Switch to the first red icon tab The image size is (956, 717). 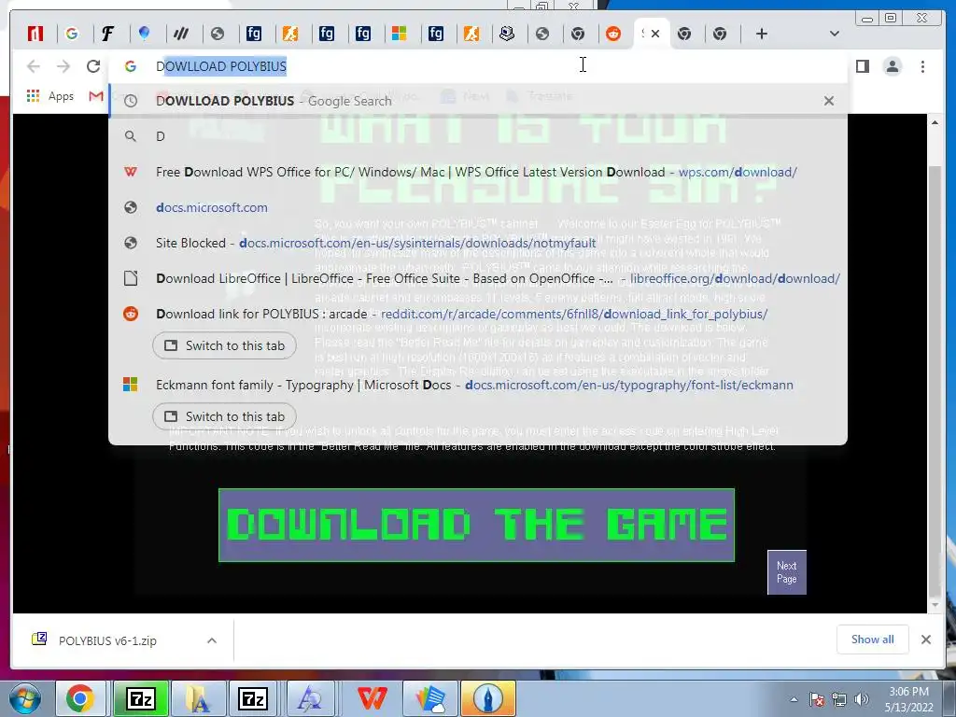coord(35,34)
